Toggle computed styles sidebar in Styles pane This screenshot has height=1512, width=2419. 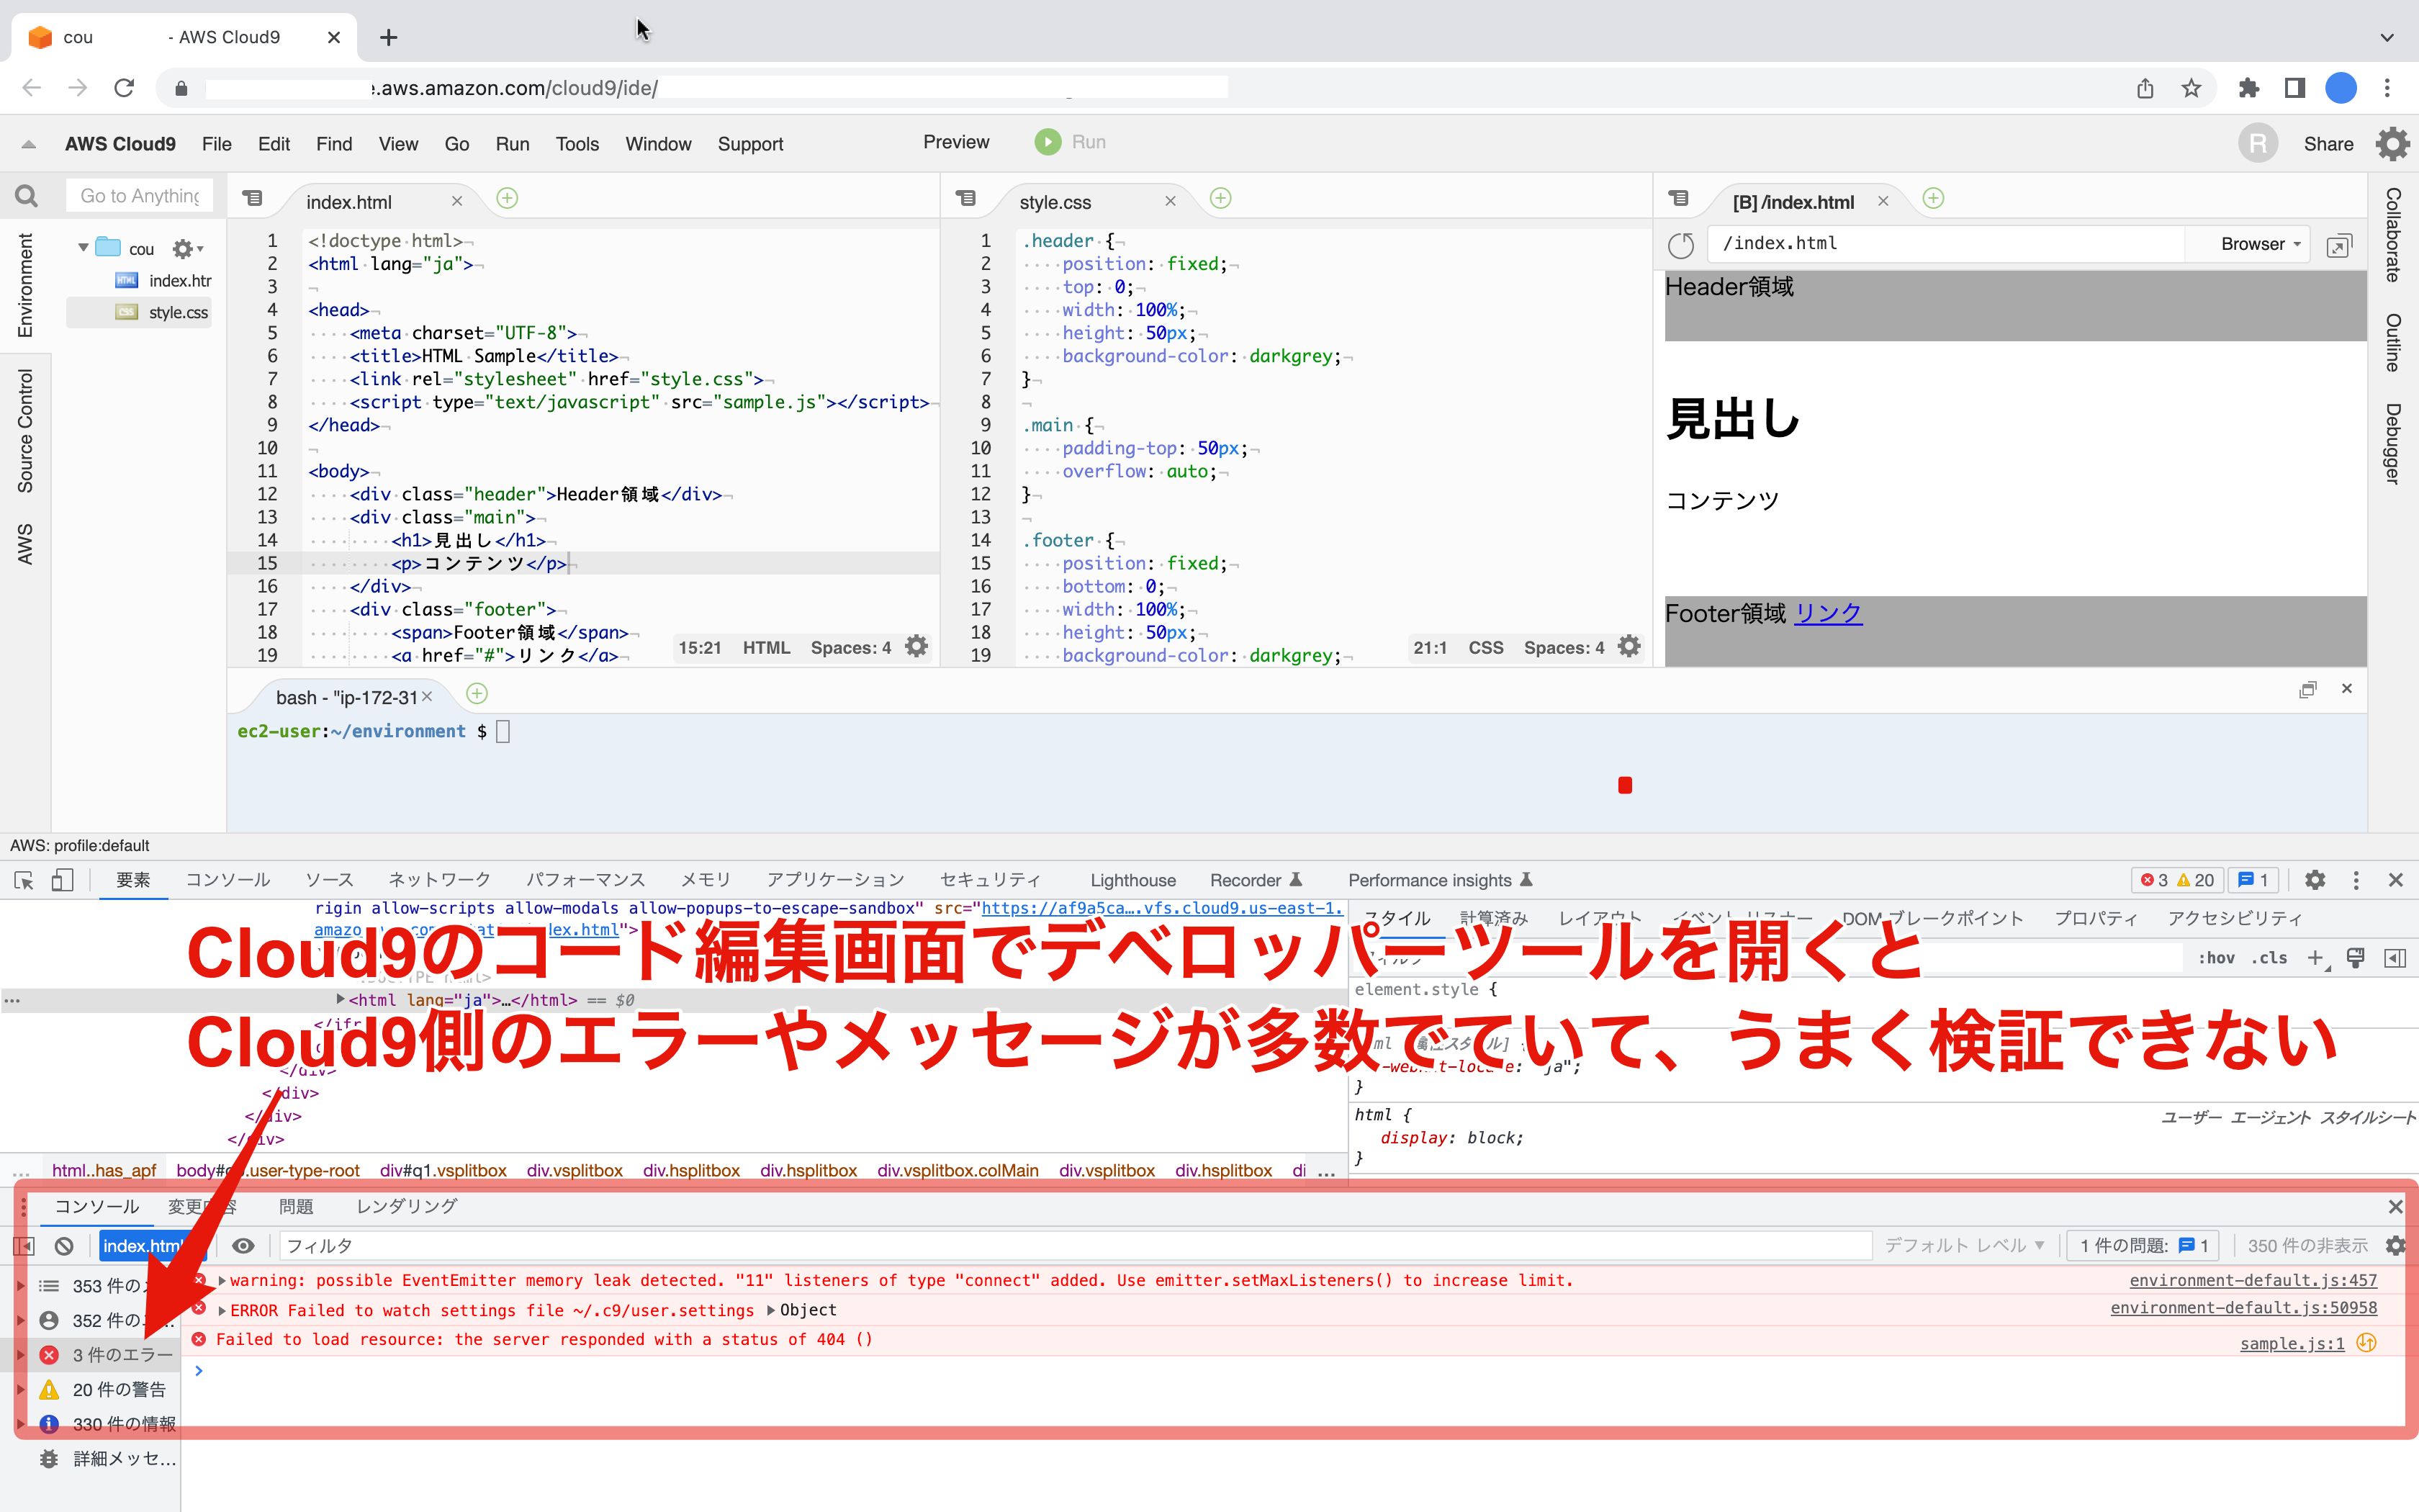tap(2395, 958)
